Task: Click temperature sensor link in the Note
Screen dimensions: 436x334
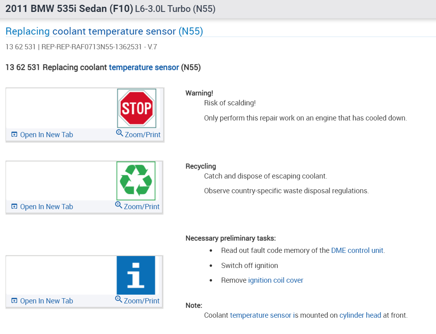Action: coord(260,315)
